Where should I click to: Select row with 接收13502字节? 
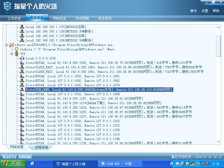point(115,72)
